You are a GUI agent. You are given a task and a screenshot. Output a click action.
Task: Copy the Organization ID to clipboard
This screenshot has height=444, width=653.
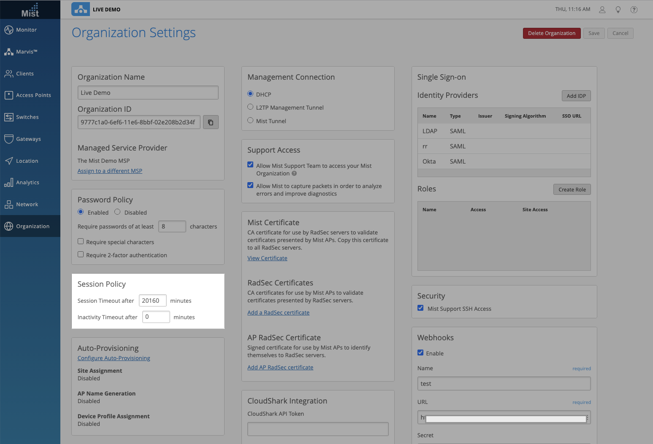[x=211, y=122]
